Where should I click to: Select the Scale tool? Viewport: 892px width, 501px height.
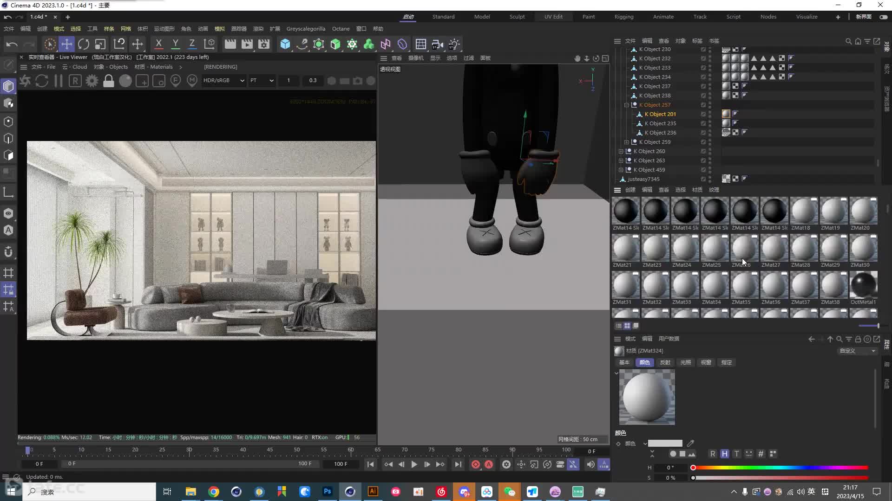100,44
